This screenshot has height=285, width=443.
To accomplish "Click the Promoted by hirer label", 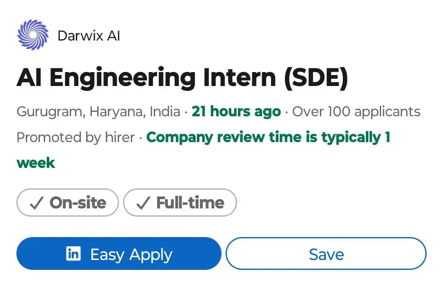I will [x=76, y=138].
